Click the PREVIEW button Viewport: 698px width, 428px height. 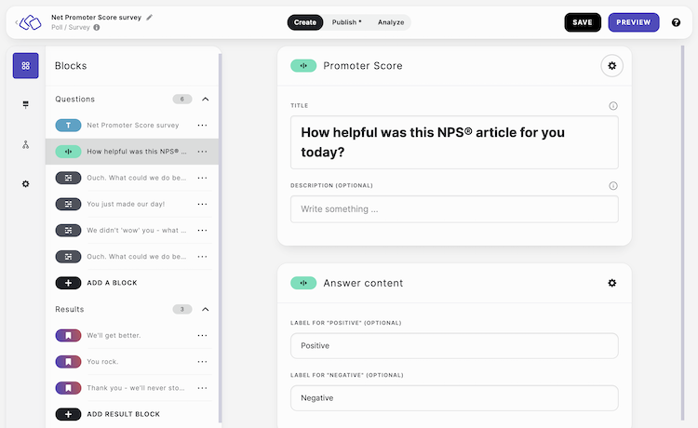634,22
